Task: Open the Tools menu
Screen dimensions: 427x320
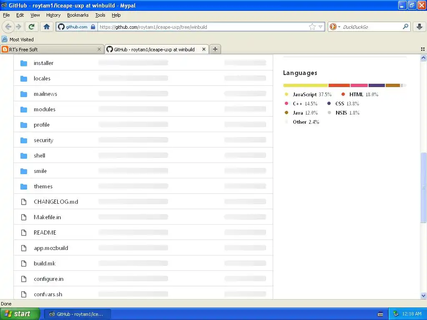Action: [100, 15]
